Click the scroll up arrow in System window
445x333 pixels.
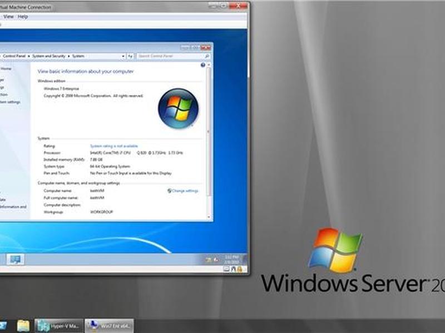pyautogui.click(x=209, y=65)
